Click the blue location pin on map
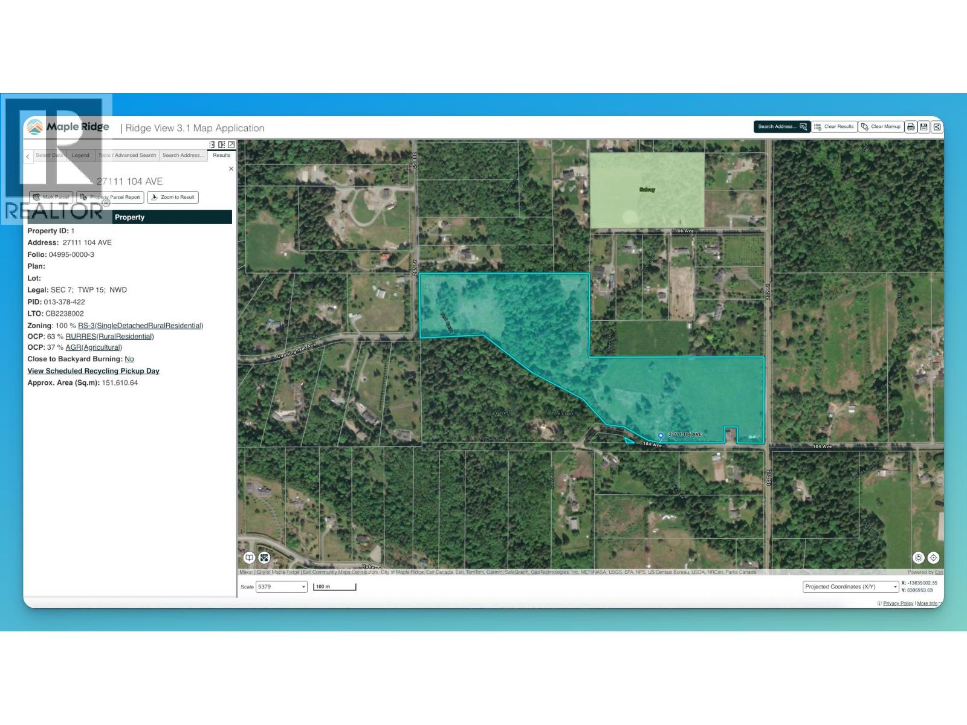This screenshot has width=967, height=725. pyautogui.click(x=661, y=436)
